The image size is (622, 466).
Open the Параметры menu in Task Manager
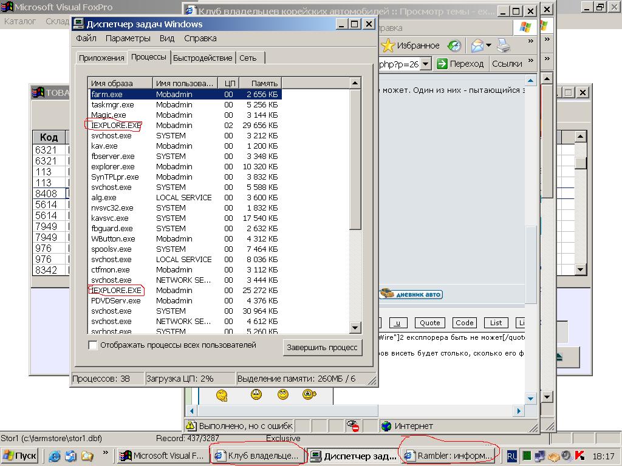(128, 38)
